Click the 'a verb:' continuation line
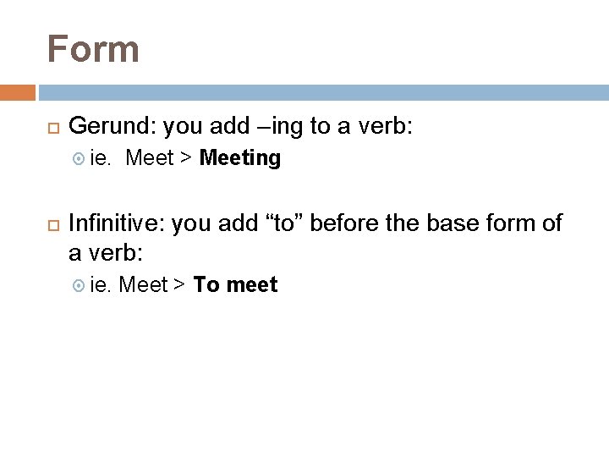Screen dimensions: 609x457 tap(106, 253)
